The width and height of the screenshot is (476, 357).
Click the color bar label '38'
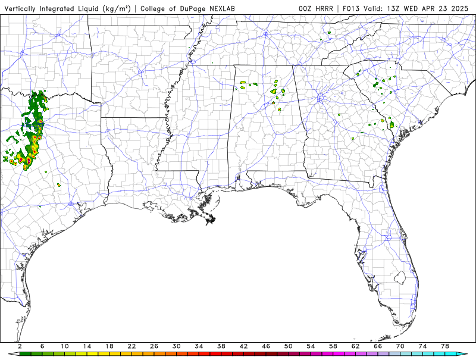pyautogui.click(x=221, y=346)
